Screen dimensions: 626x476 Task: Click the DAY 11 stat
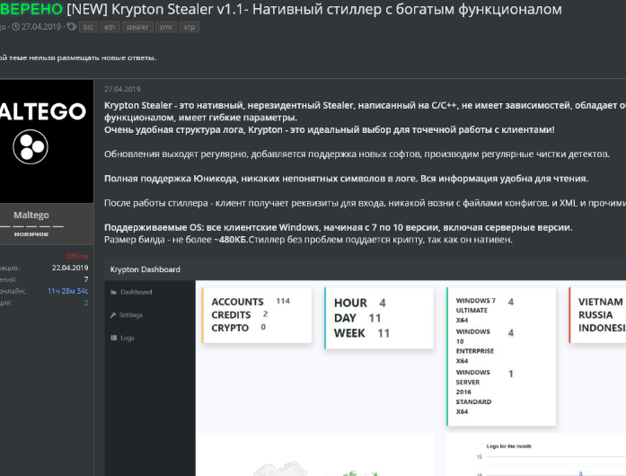pyautogui.click(x=357, y=318)
